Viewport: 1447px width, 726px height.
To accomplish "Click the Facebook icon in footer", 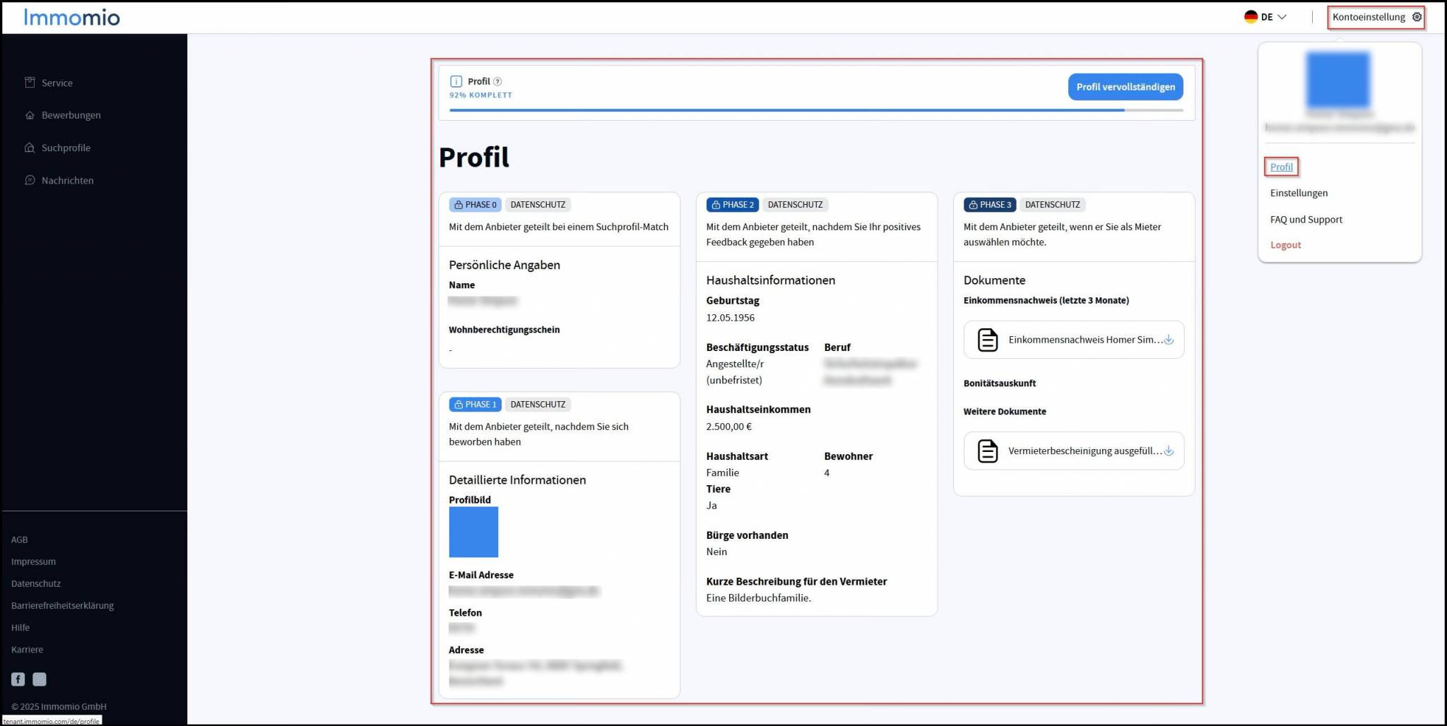I will click(18, 679).
